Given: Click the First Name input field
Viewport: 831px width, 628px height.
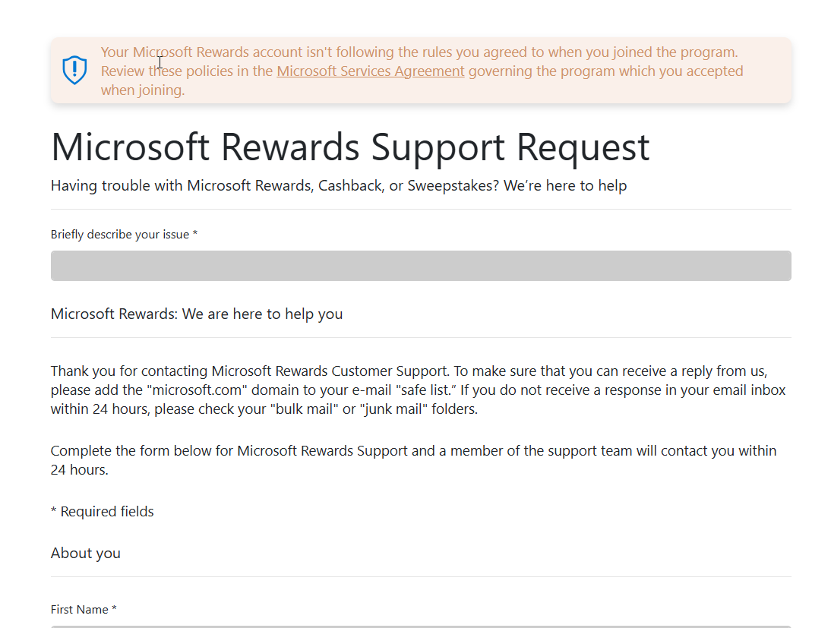Looking at the screenshot, I should point(421,627).
